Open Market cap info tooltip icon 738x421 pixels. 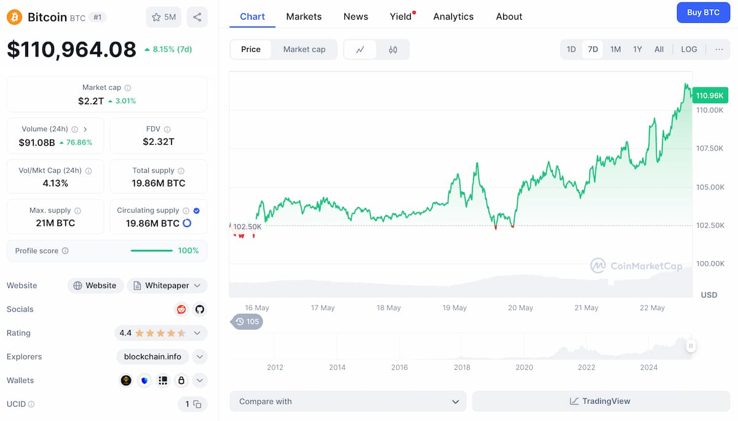[x=128, y=88]
